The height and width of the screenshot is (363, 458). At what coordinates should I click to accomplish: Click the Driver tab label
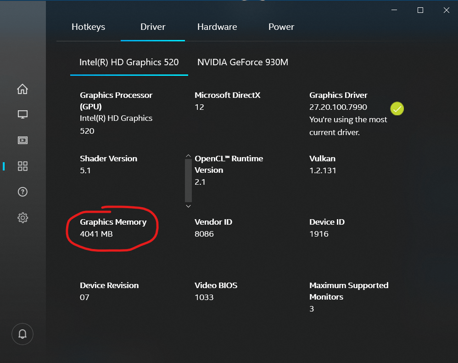click(153, 27)
